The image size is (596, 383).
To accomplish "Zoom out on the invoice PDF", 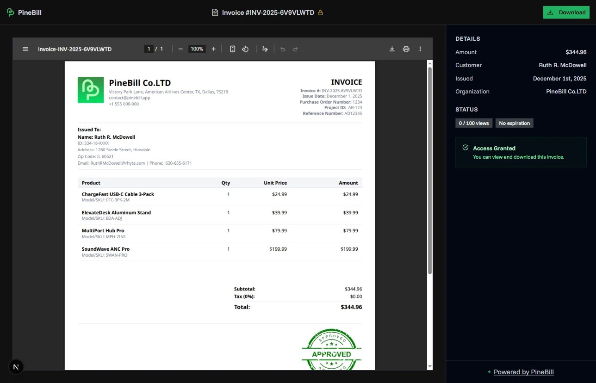I will click(x=180, y=49).
